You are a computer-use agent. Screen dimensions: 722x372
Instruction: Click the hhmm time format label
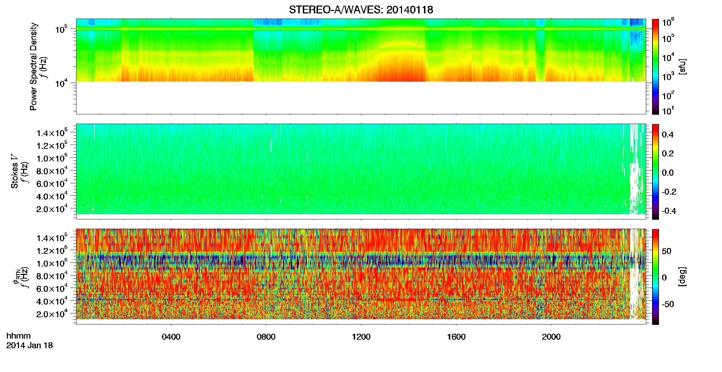[x=19, y=336]
